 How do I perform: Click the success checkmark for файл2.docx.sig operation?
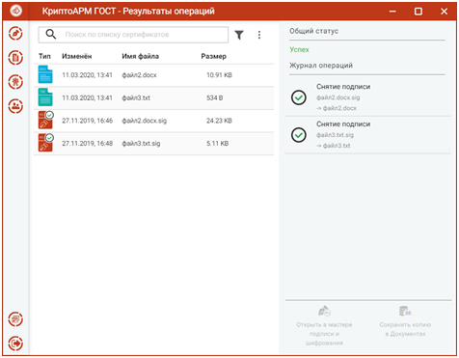click(299, 97)
